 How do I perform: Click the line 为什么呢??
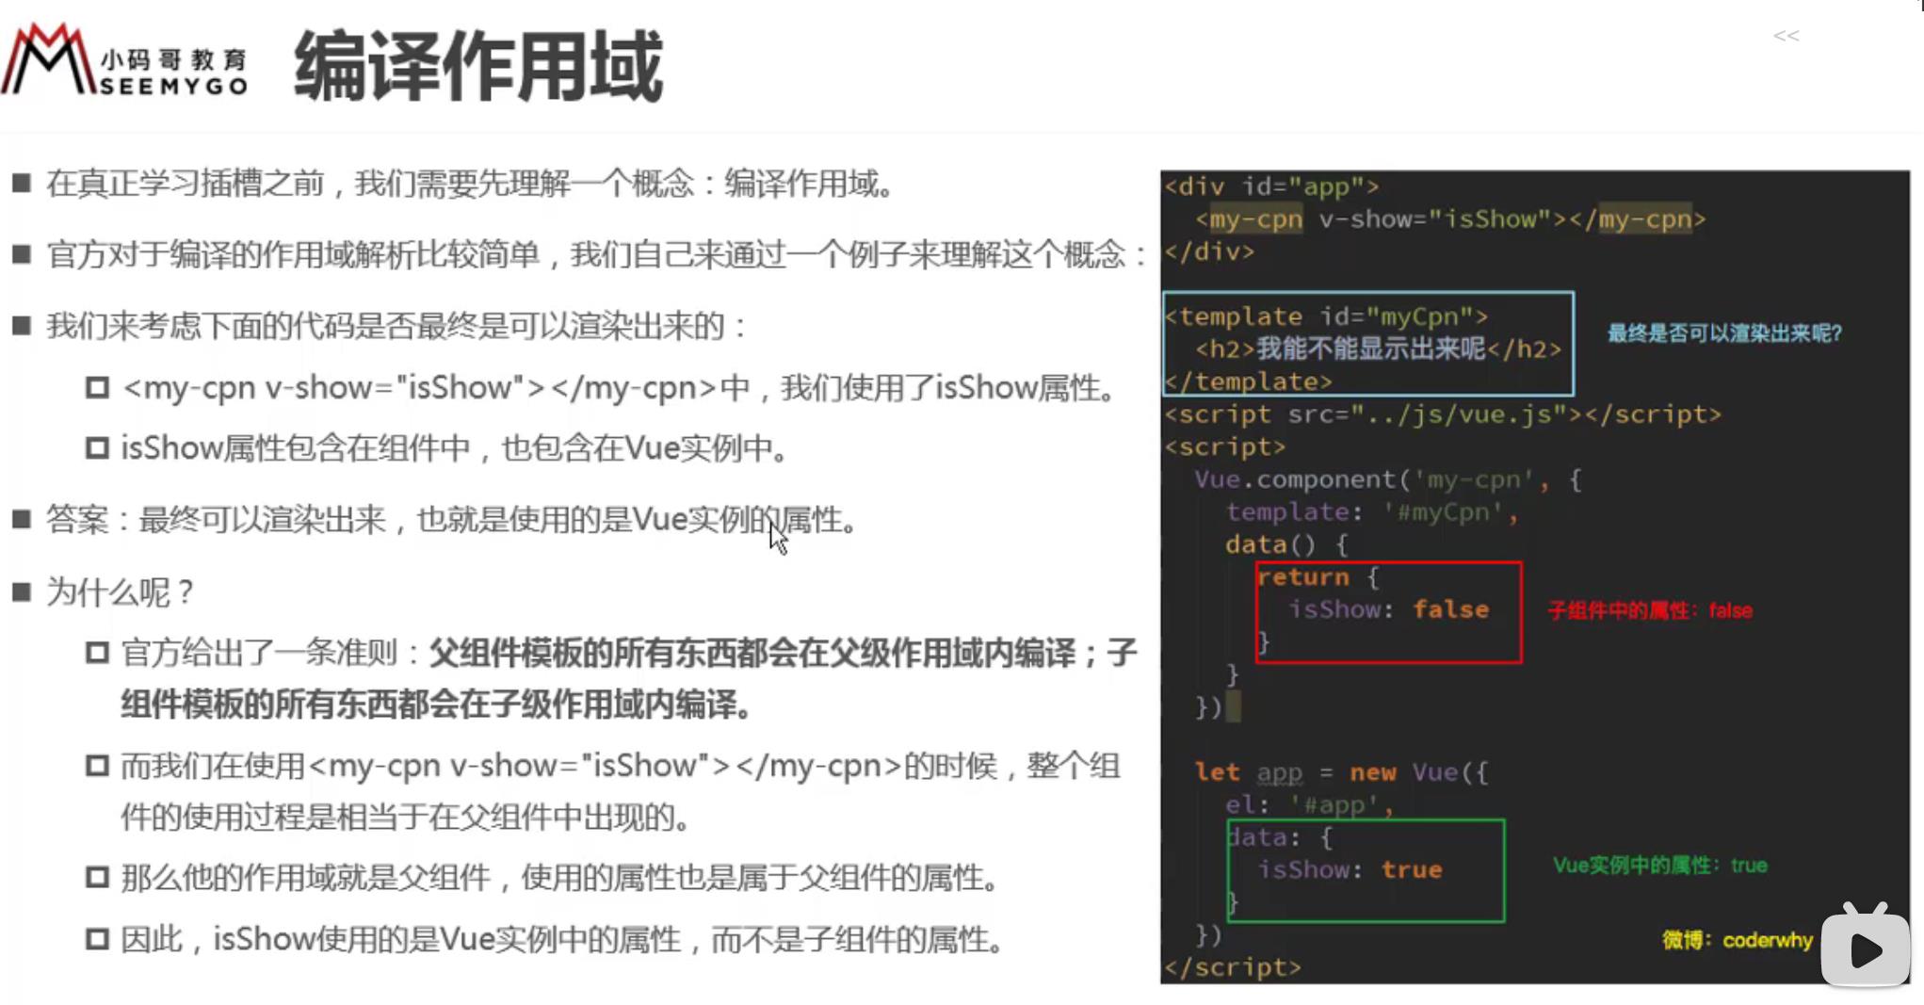tap(120, 592)
